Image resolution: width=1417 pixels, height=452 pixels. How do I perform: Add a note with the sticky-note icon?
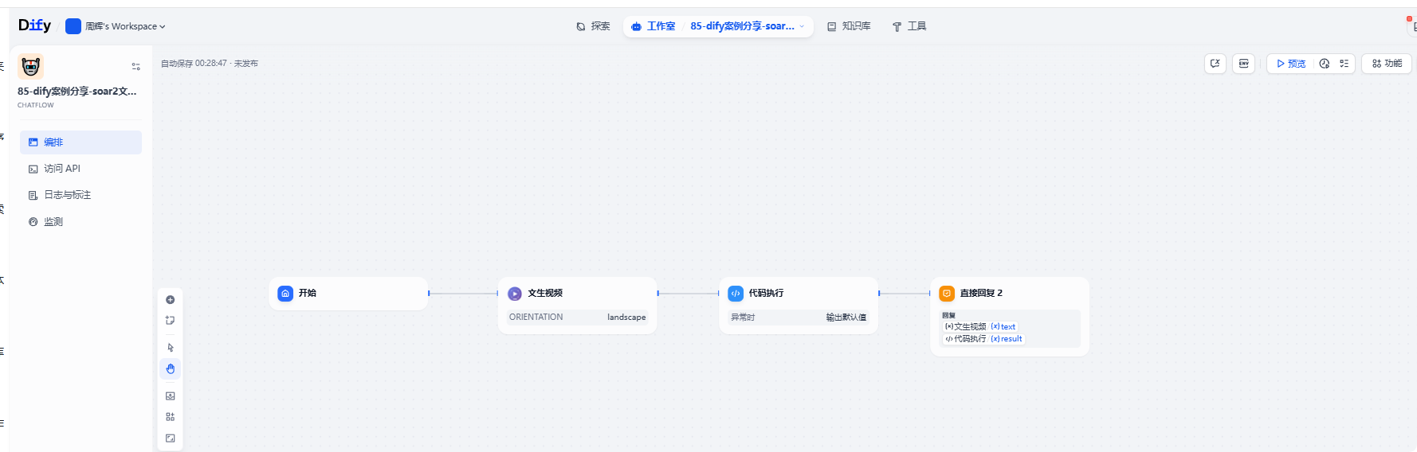[x=170, y=321]
